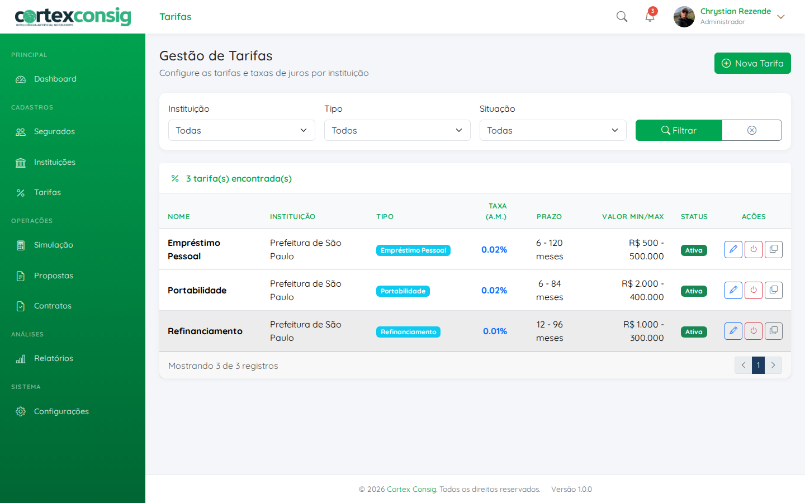805x503 pixels.
Task: Open the Tipo filter dropdown
Action: tap(397, 130)
